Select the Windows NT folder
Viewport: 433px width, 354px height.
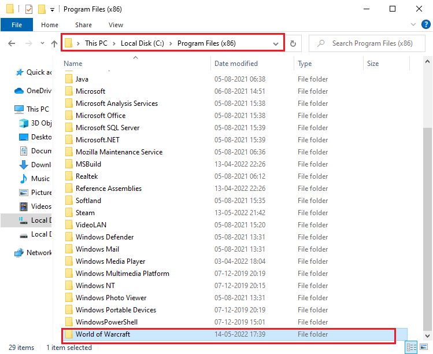pos(95,286)
